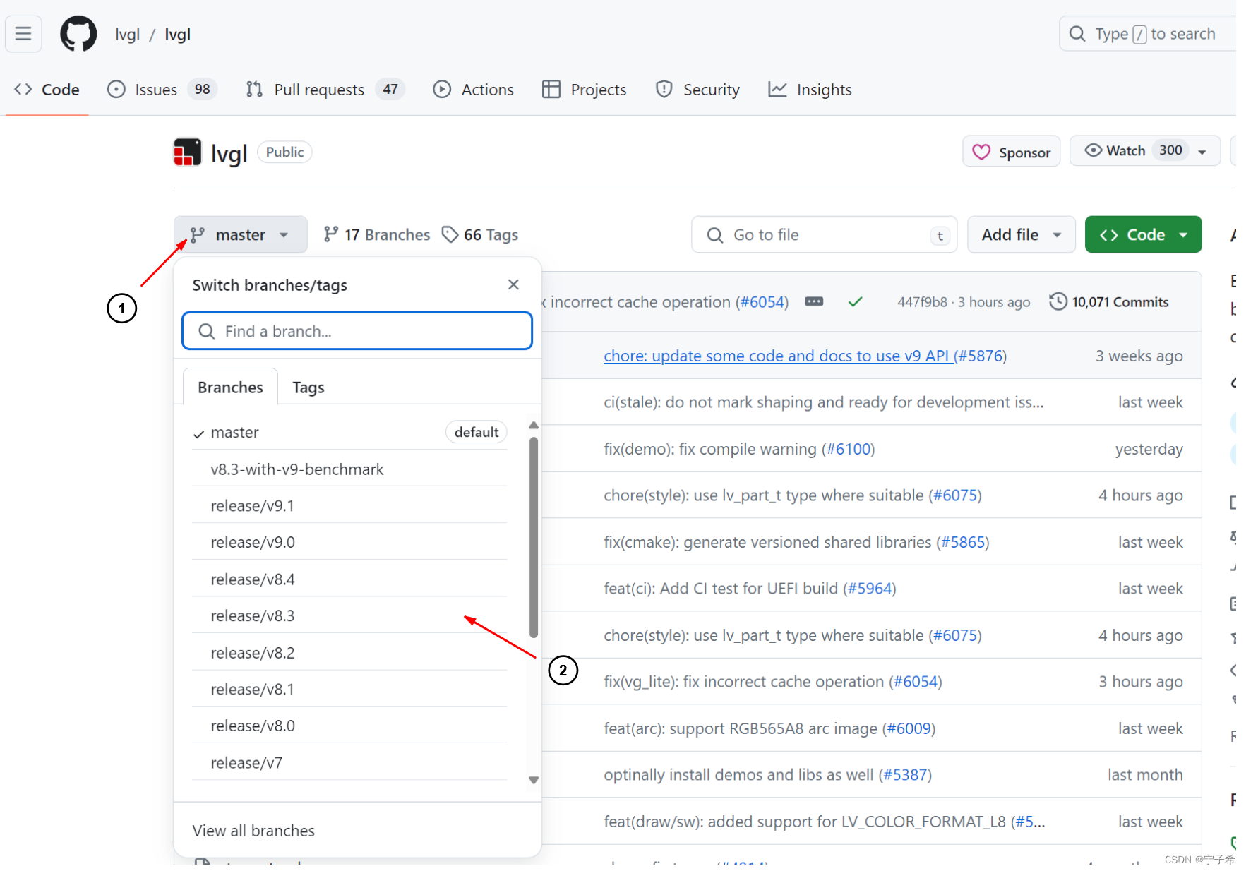
Task: Open fix(cmake): generate versioned shared libraries commit
Action: [x=767, y=542]
